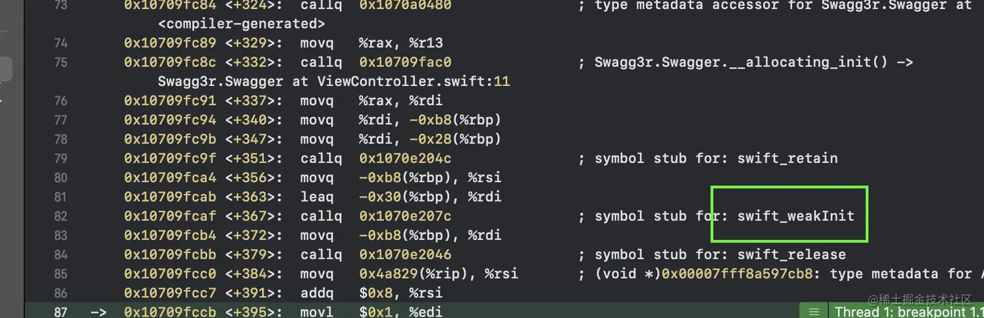Click the program counter arrow on line 87
Image resolution: width=984 pixels, height=318 pixels.
[98, 311]
